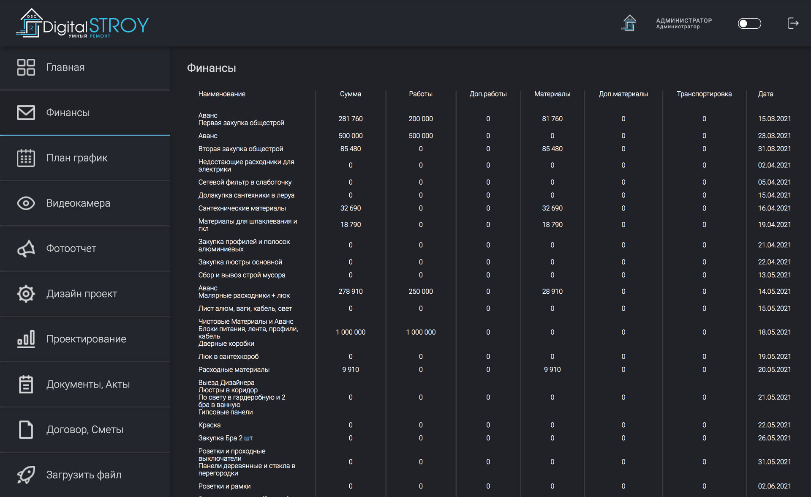The height and width of the screenshot is (497, 811).
Task: Click the Сумма column header
Action: coord(351,94)
